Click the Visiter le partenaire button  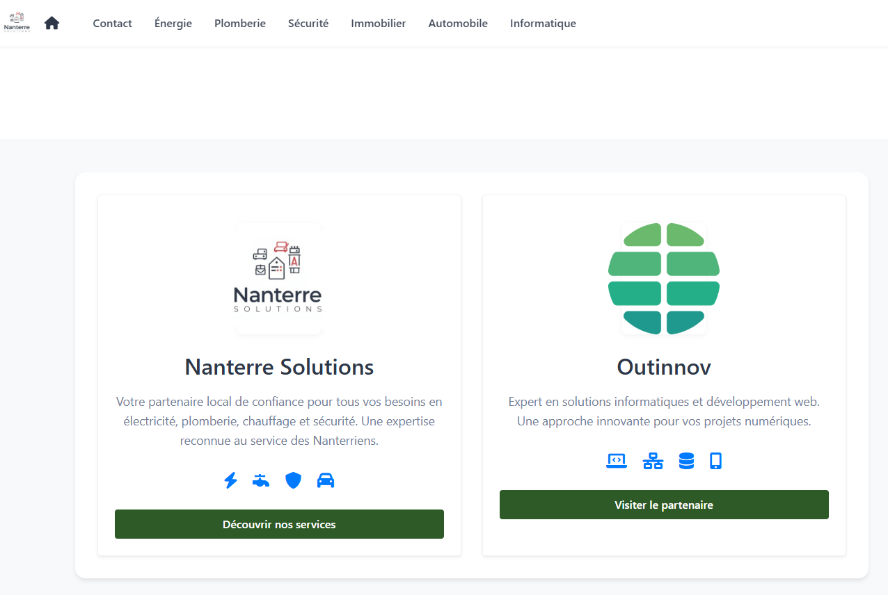[x=664, y=505]
